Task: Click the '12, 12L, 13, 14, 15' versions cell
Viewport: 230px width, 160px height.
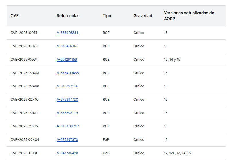Action: tap(177, 153)
